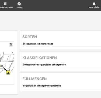Click the FÜLLMENGEN section heading
This screenshot has width=101, height=98.
click(x=34, y=79)
